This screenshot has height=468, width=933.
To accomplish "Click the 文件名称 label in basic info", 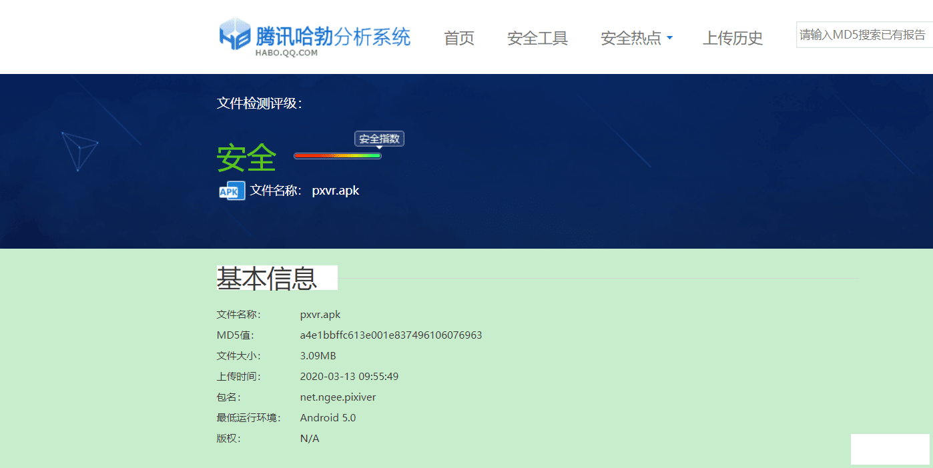I will tap(238, 314).
